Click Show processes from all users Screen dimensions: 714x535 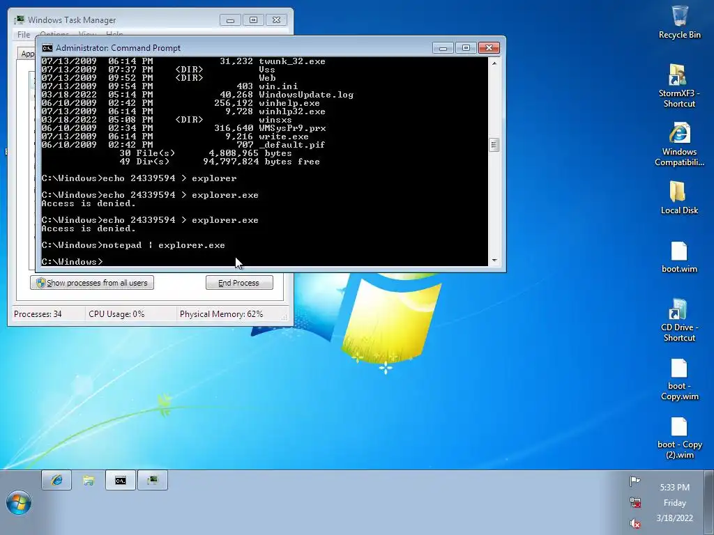[92, 283]
